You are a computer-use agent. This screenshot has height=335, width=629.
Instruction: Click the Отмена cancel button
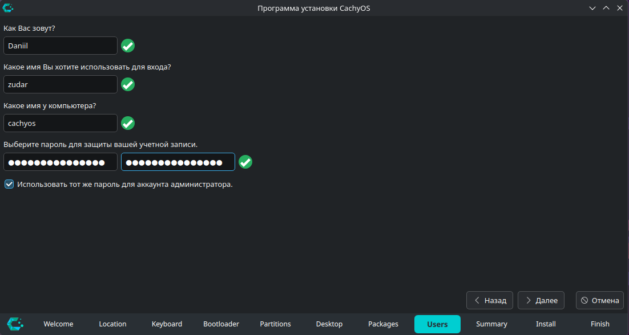(x=600, y=300)
